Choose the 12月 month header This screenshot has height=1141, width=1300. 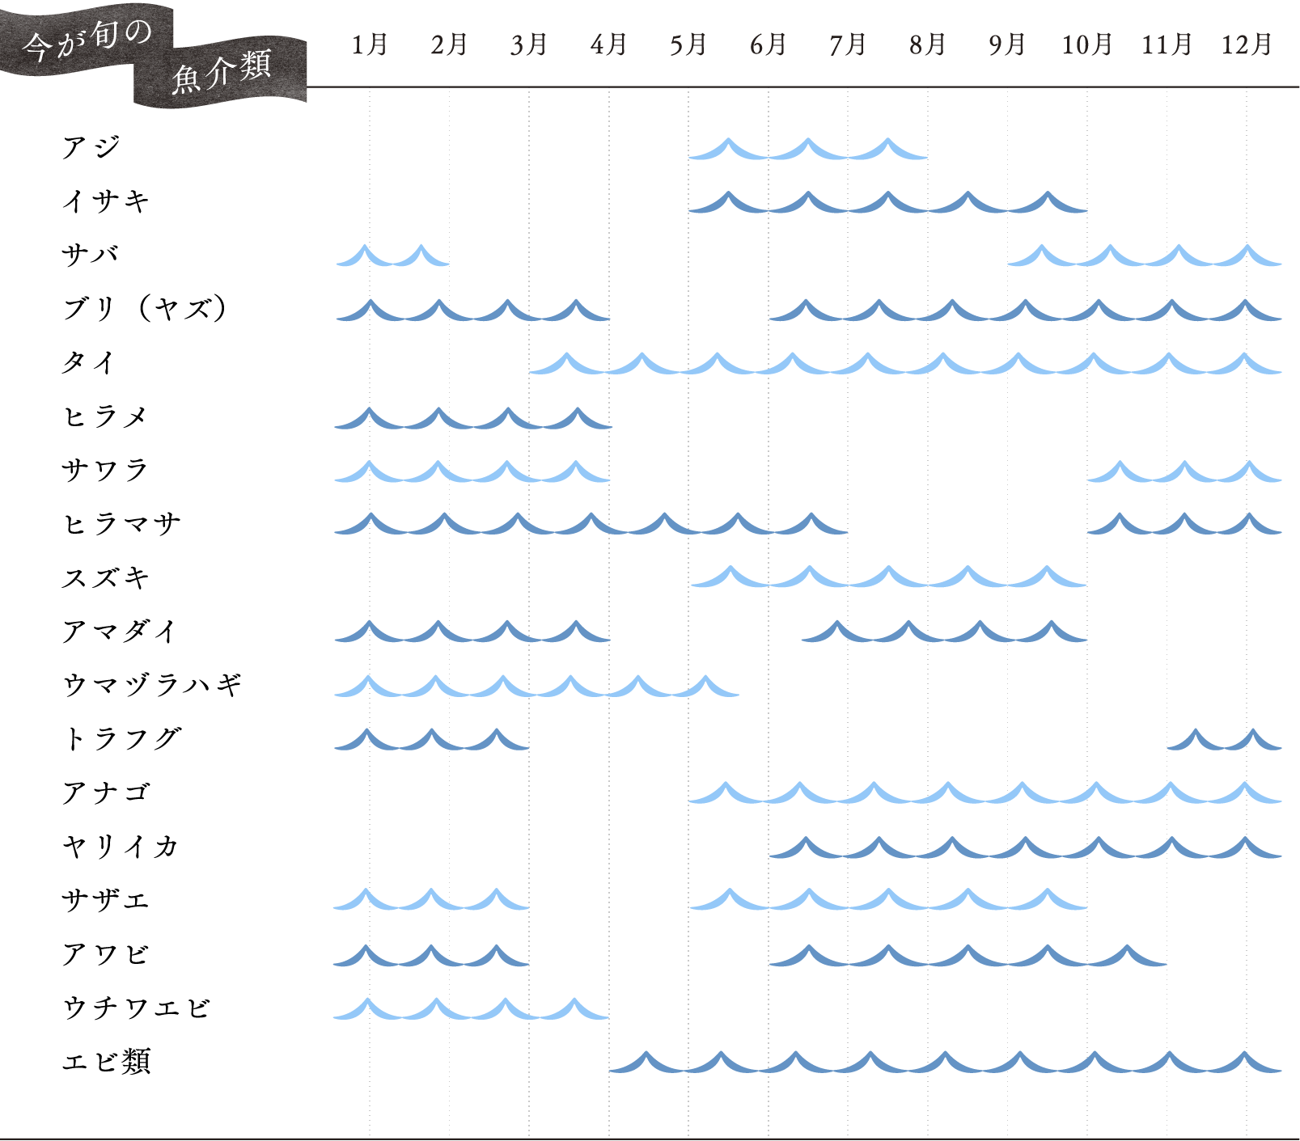[x=1246, y=44]
